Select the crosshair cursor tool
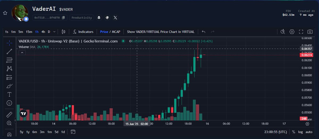Image resolution: width=319 pixels, height=139 pixels. click(9, 43)
